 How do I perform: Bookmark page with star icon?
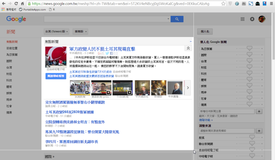[224, 3]
